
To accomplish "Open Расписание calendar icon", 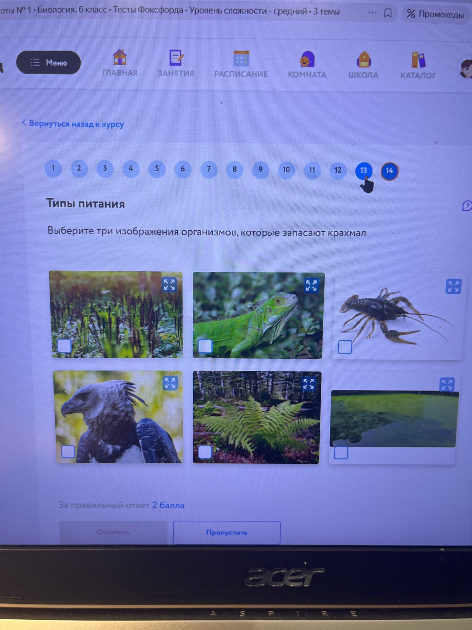I will [241, 58].
